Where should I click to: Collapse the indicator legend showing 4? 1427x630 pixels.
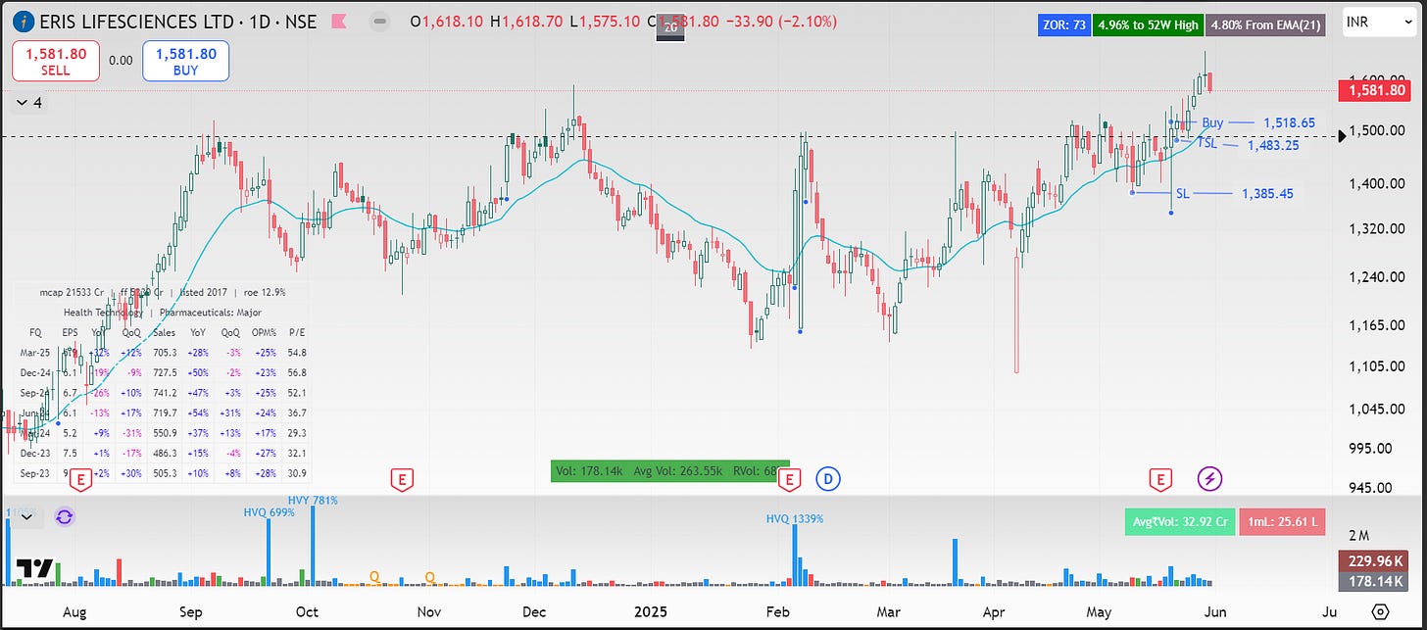click(x=28, y=101)
